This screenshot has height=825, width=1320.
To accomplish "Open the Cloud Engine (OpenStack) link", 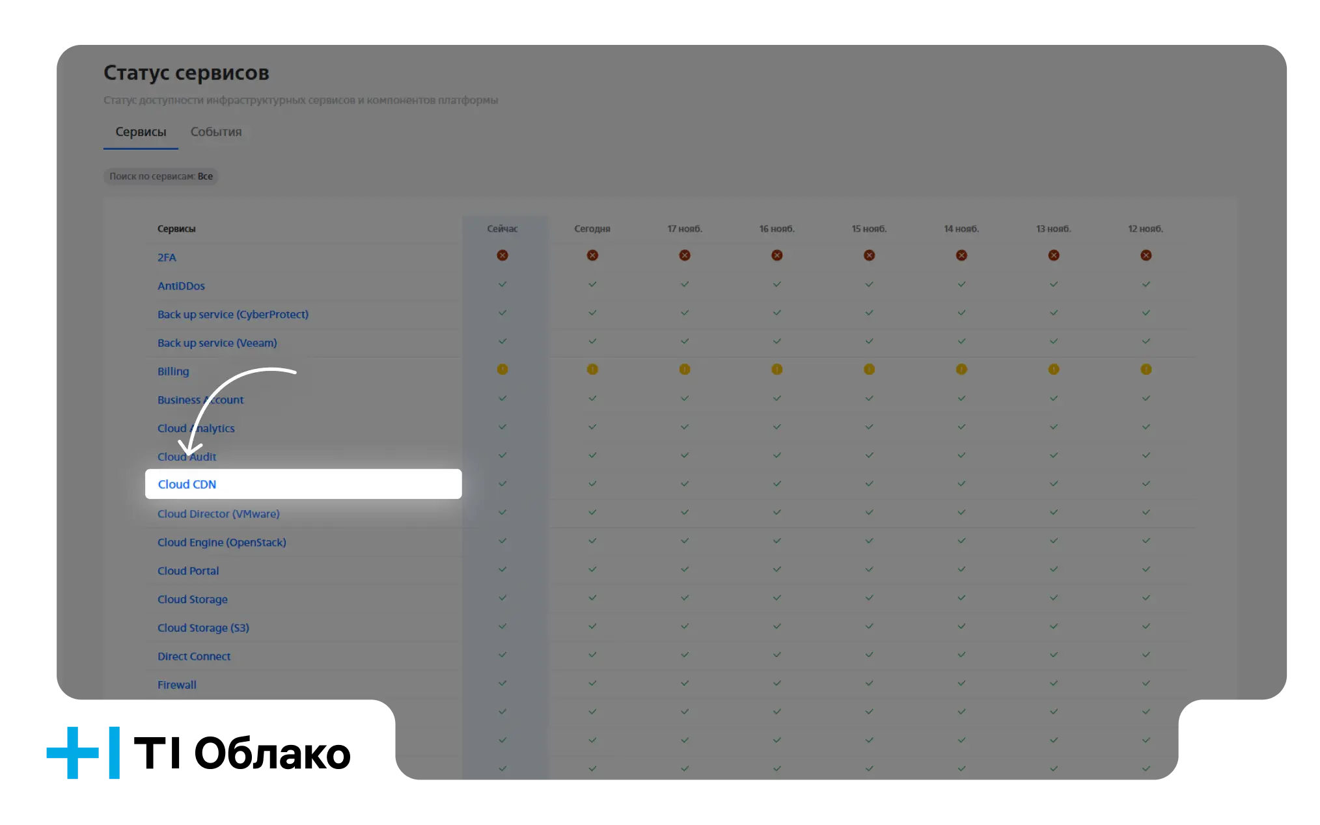I will [222, 543].
